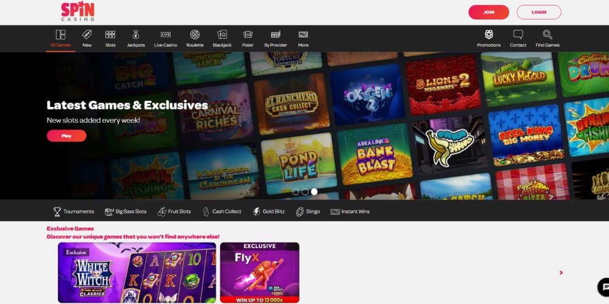
Task: Open the live chat bubble icon
Action: click(x=604, y=288)
